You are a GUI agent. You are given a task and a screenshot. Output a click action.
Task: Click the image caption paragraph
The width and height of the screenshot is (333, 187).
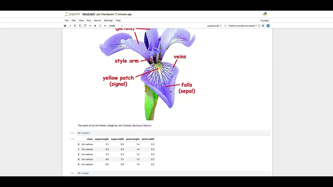[114, 125]
